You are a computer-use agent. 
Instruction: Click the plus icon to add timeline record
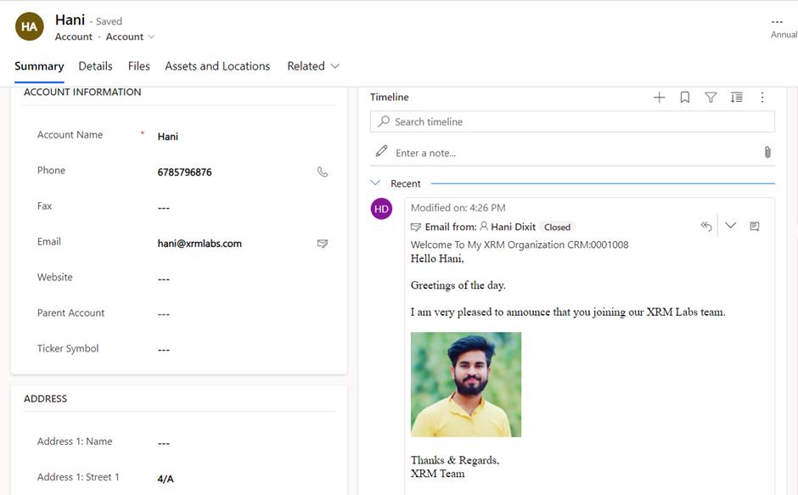click(x=659, y=98)
